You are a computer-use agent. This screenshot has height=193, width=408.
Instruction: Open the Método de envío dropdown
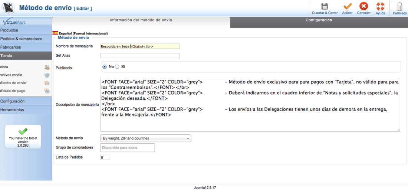146,138
